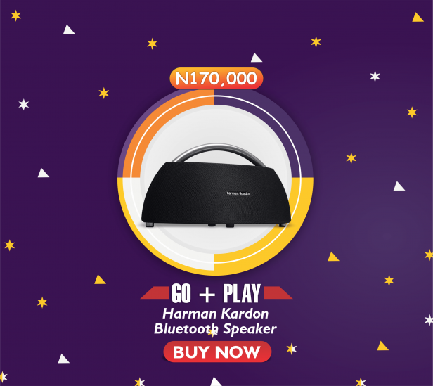Image resolution: width=433 pixels, height=386 pixels.
Task: Click the Harman Kardon product name text
Action: coord(215,314)
